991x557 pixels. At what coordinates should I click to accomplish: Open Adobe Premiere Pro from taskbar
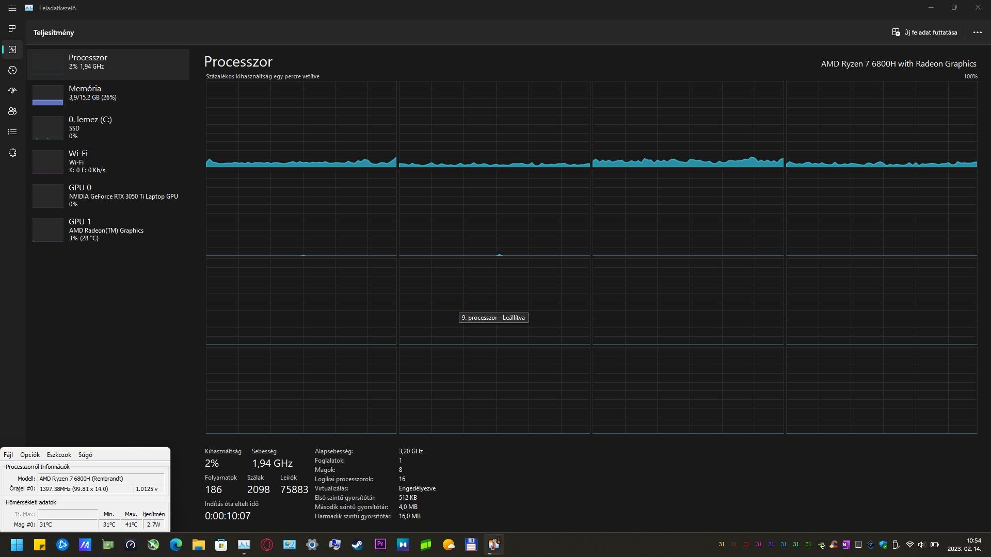[380, 545]
